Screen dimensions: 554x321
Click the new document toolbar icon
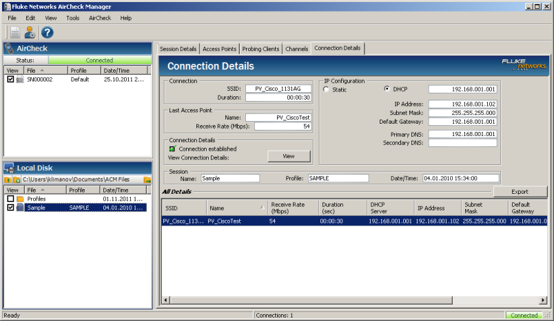click(x=15, y=33)
